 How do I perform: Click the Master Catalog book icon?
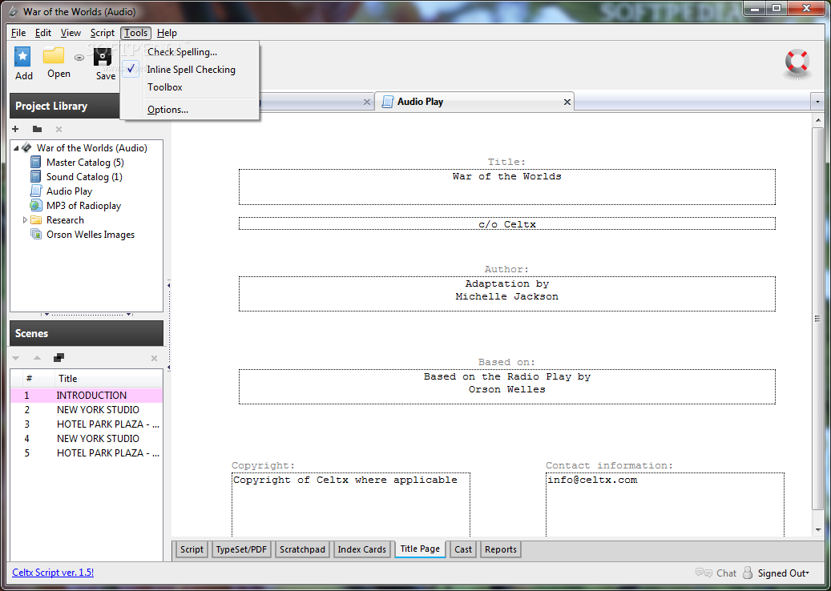35,162
